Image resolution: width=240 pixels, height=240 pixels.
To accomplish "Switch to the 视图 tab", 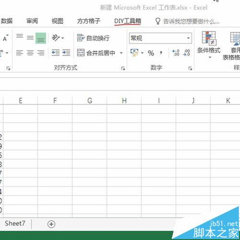I will 58,21.
